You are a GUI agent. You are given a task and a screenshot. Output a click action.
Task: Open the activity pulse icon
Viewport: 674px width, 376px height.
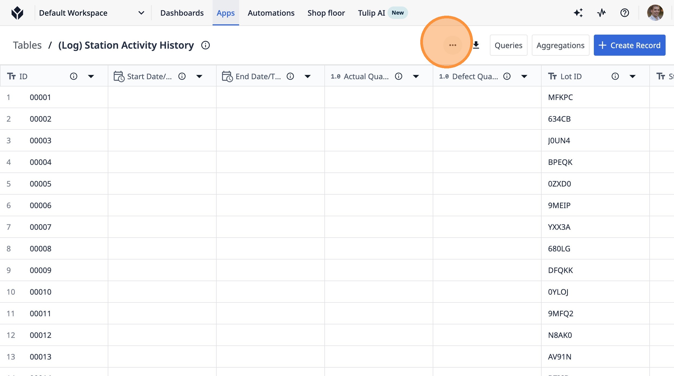(x=601, y=13)
